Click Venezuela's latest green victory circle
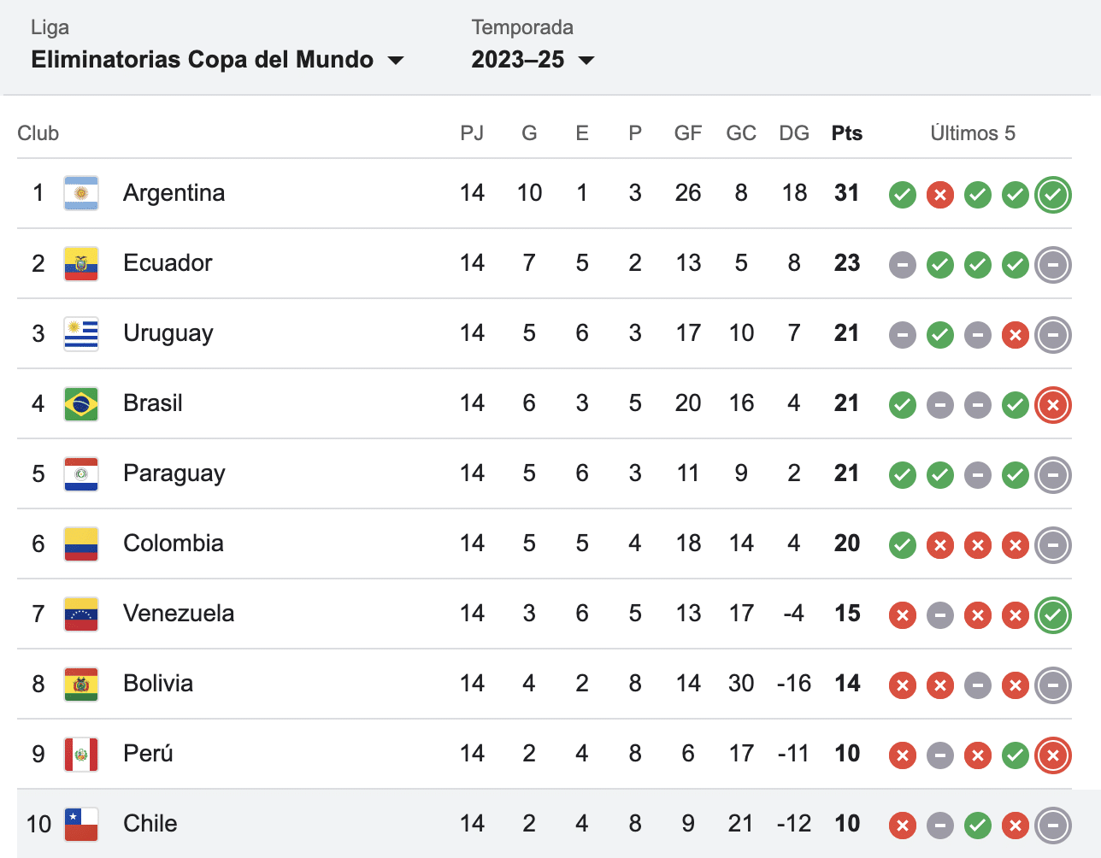 (x=1053, y=615)
